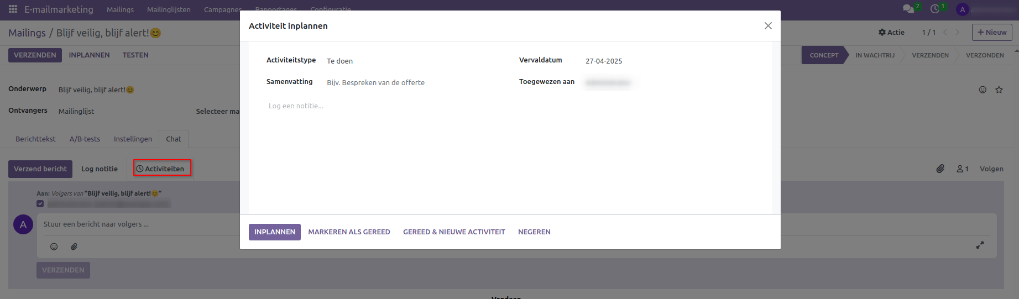
Task: Click Negeren to discard the activity
Action: point(534,232)
